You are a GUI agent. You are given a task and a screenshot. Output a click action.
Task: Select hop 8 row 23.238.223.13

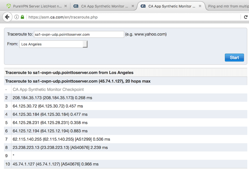pyautogui.click(x=125, y=147)
